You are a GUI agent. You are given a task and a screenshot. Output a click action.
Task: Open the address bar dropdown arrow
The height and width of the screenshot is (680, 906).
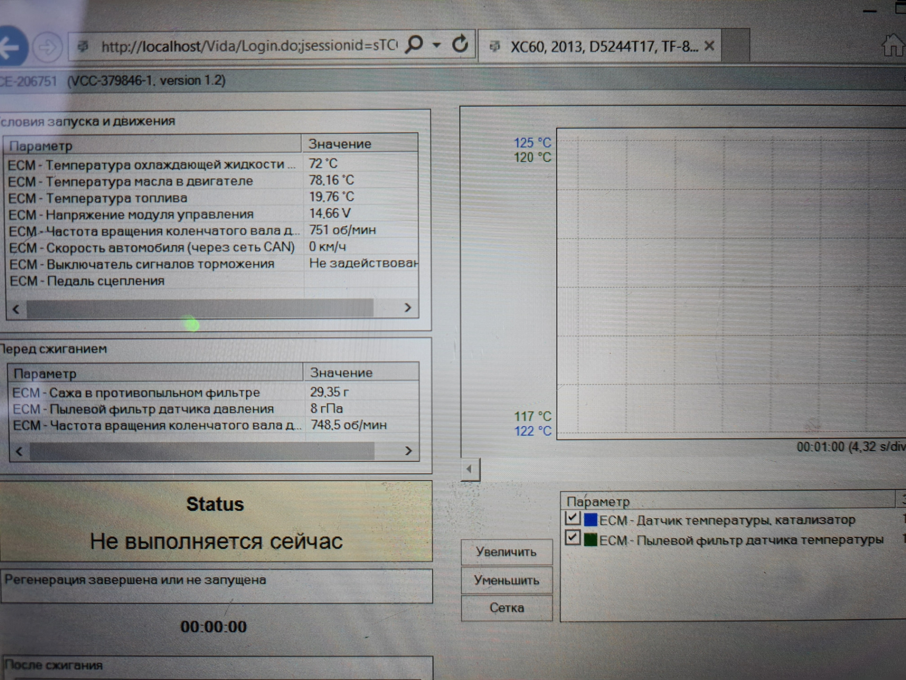point(437,45)
